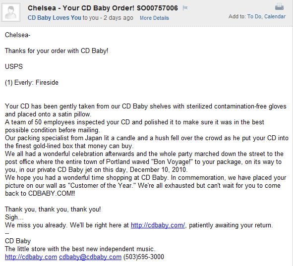The height and width of the screenshot is (266, 293).
Task: Open the CD Baby Loves You sender link
Action: pos(55,18)
